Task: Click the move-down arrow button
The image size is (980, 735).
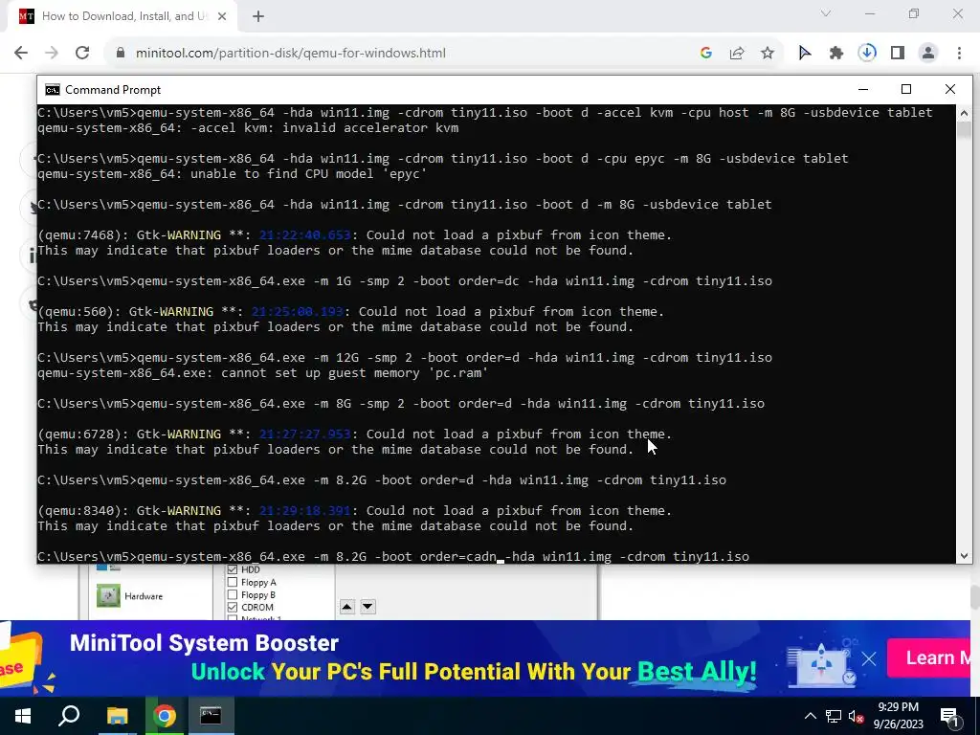Action: (367, 606)
